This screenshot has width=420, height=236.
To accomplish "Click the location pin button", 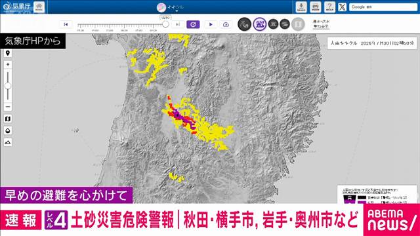I will point(8,53).
